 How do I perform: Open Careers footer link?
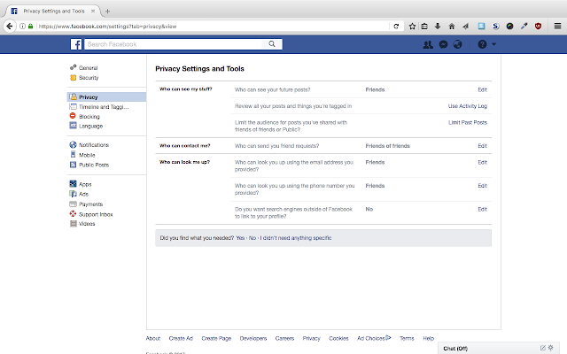(x=284, y=338)
